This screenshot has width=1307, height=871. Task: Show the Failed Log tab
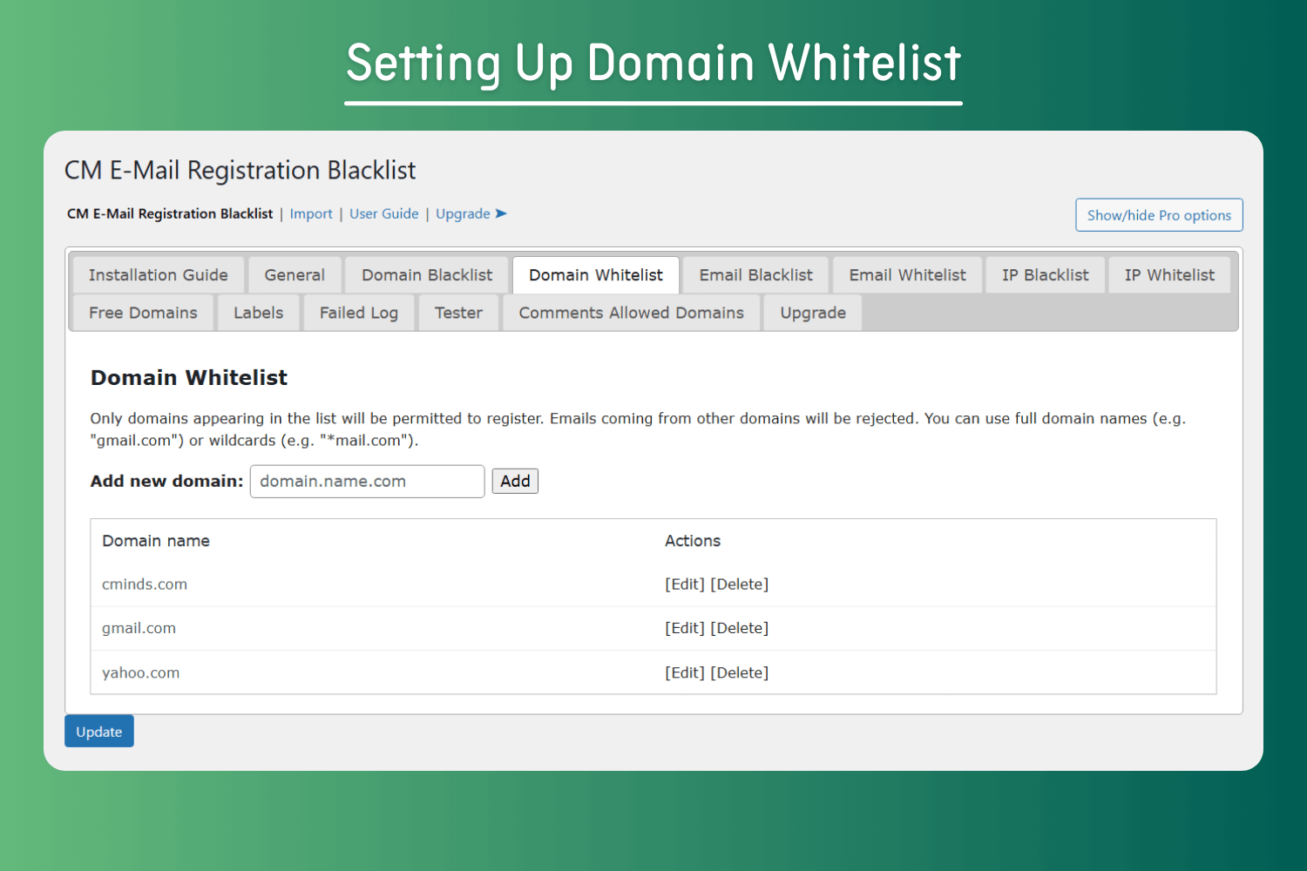pyautogui.click(x=359, y=313)
